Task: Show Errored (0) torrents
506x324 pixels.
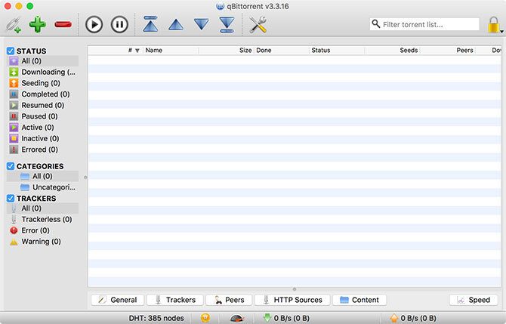Action: point(42,150)
